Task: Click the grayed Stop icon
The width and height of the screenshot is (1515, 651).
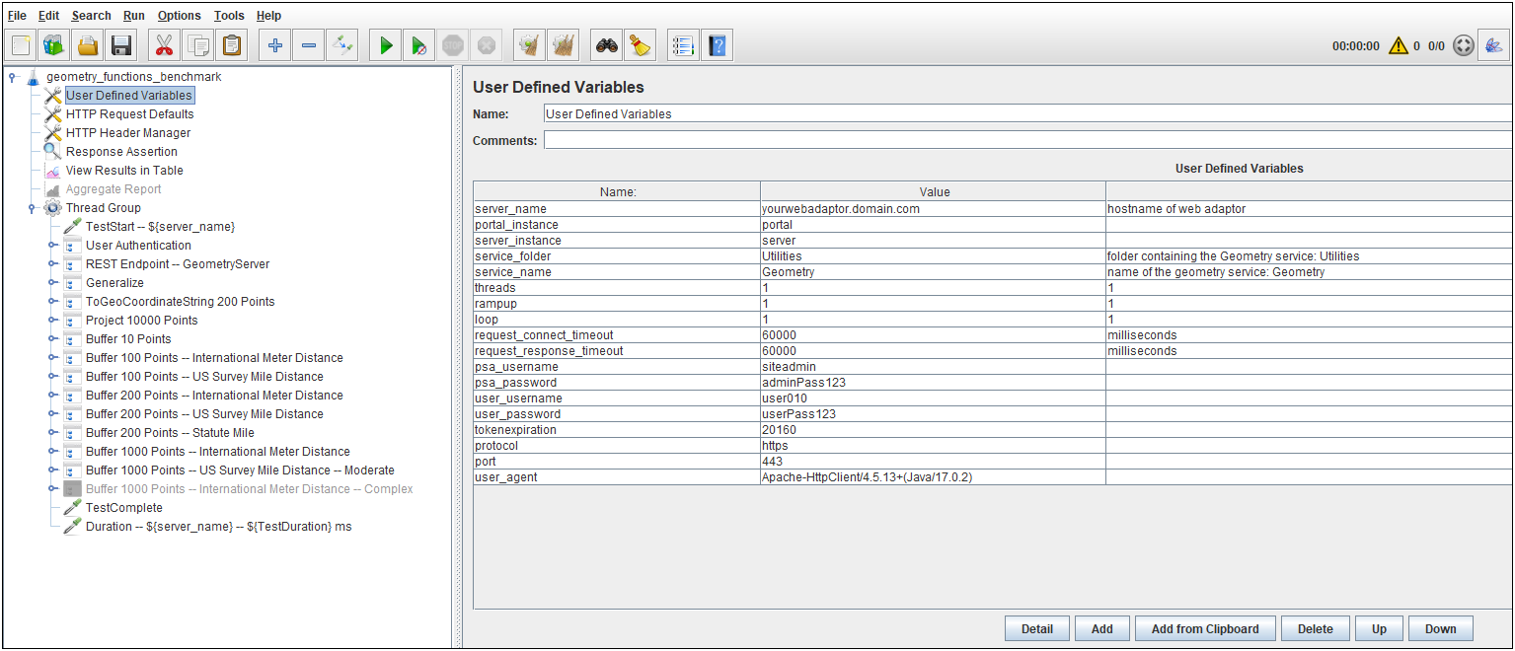Action: pyautogui.click(x=453, y=44)
